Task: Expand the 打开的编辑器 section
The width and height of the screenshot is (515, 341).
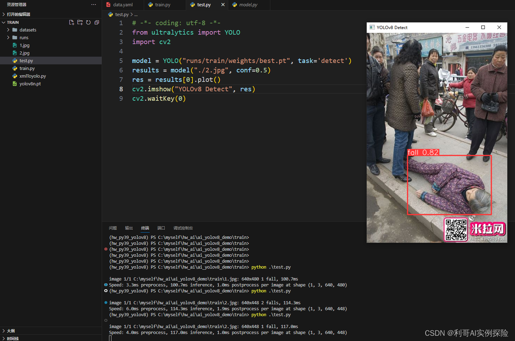Action: [x=4, y=14]
